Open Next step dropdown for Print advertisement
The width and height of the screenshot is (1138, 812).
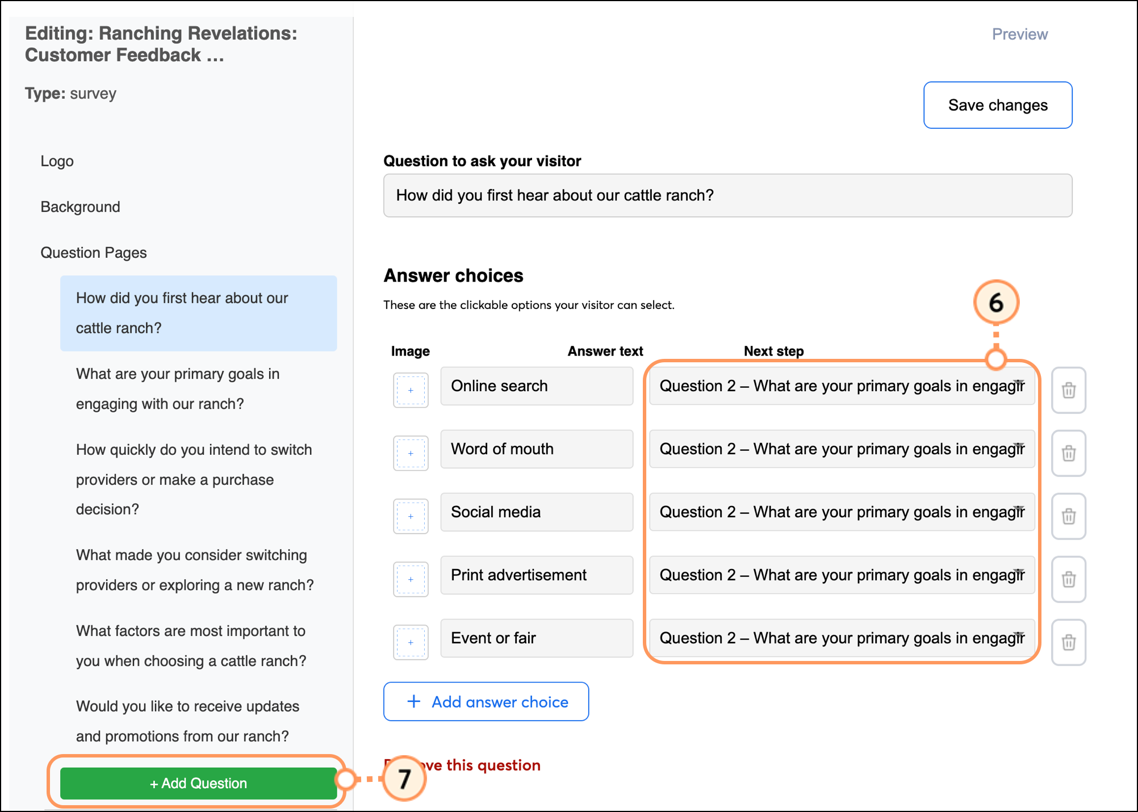tap(842, 575)
